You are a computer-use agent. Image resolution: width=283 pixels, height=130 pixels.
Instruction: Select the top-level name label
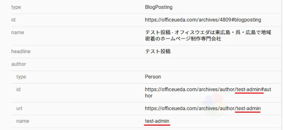[x=17, y=32]
